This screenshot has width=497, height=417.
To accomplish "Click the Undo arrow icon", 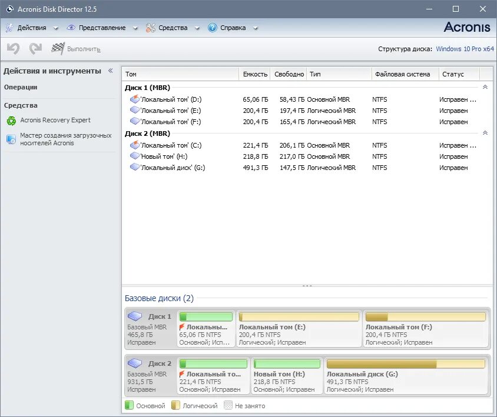I will [x=13, y=49].
